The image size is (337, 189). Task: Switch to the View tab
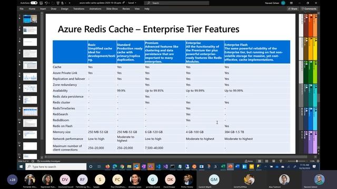pos(137,9)
